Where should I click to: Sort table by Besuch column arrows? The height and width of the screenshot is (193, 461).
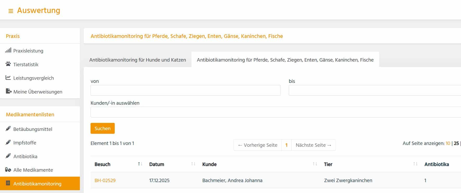[x=140, y=164]
